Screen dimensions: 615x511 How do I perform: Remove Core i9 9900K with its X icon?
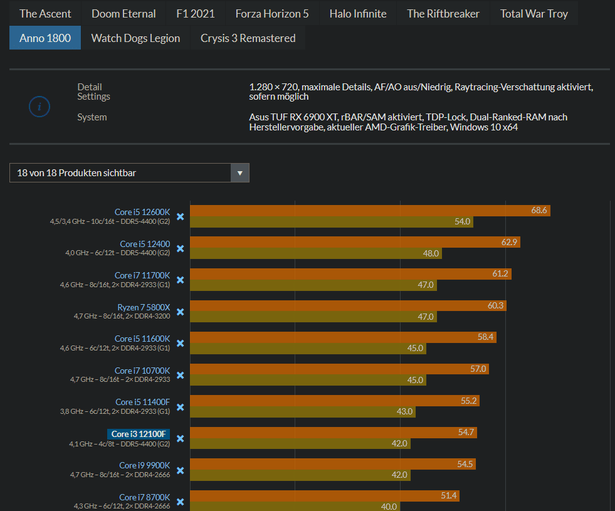(181, 470)
